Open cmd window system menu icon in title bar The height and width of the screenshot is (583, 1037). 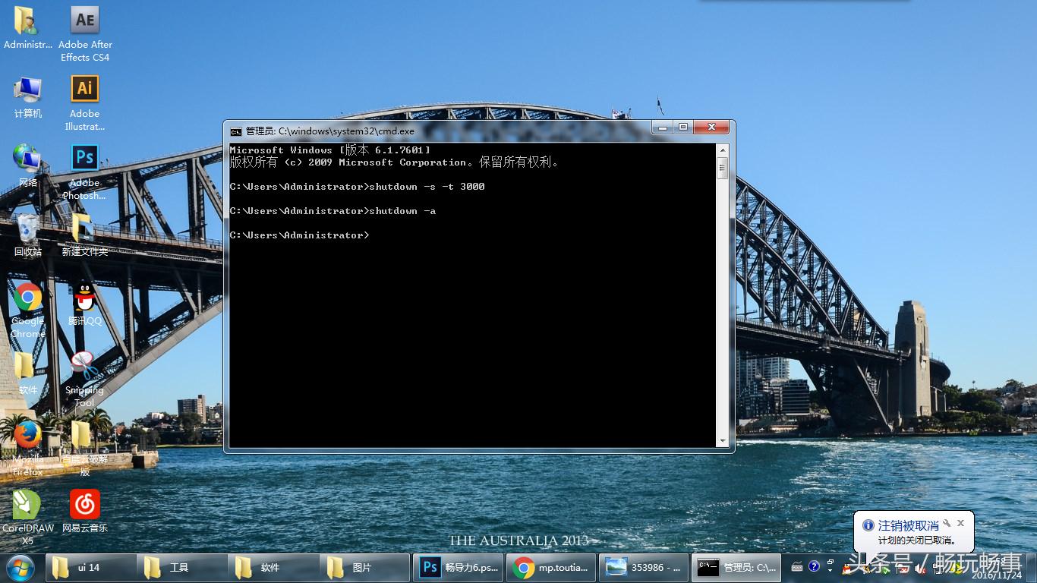click(236, 131)
